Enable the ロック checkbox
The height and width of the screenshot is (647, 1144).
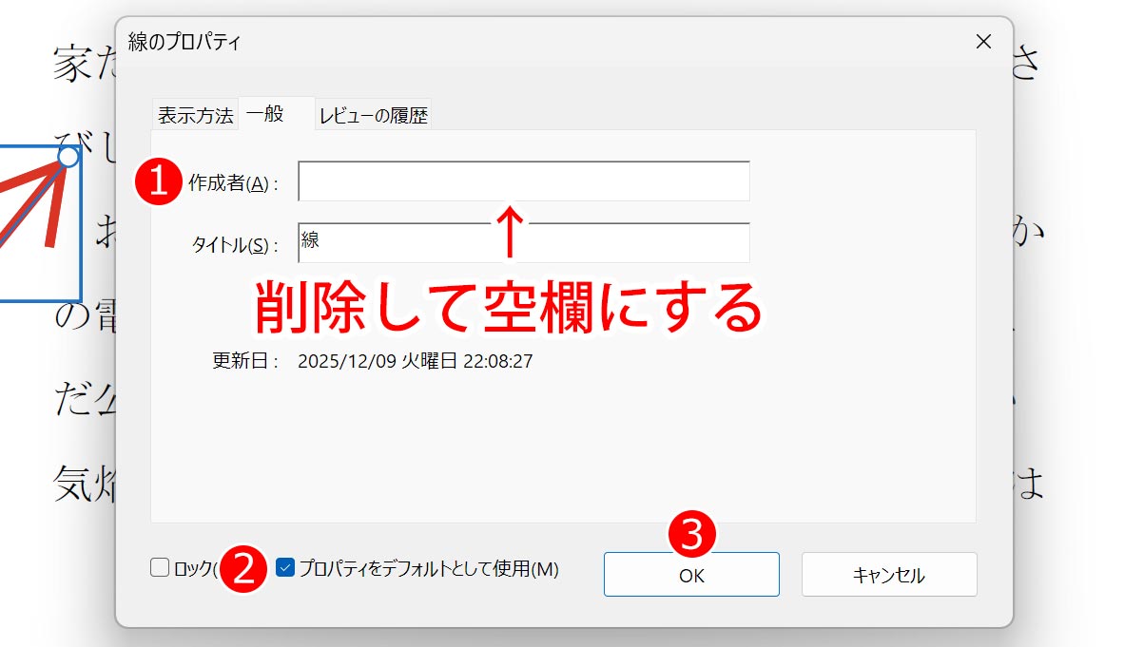[x=160, y=568]
